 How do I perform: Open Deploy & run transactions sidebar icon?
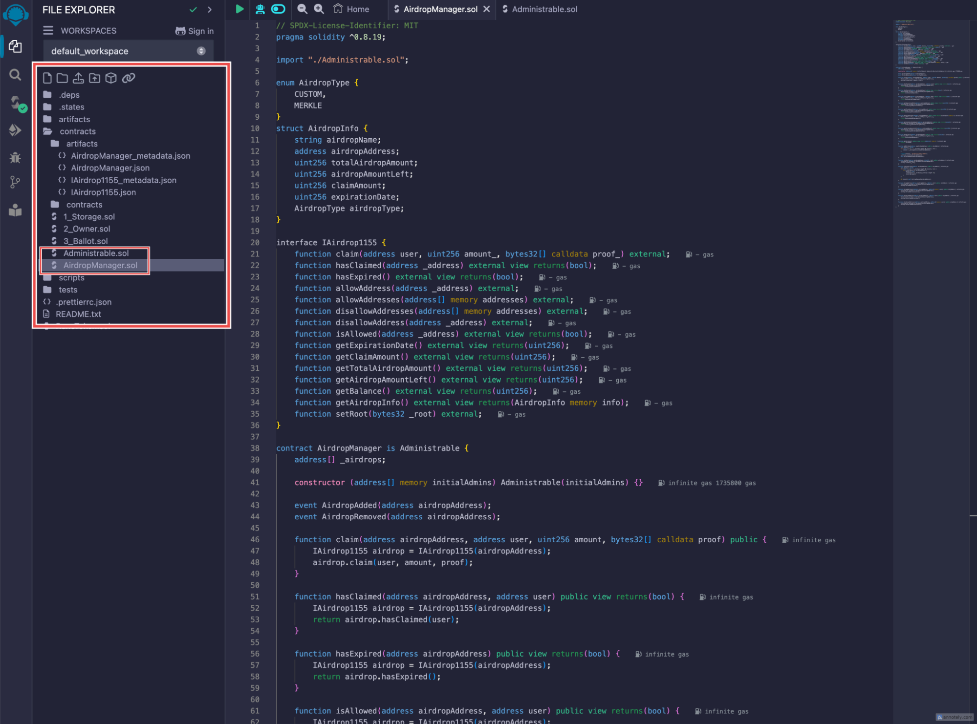pyautogui.click(x=15, y=130)
